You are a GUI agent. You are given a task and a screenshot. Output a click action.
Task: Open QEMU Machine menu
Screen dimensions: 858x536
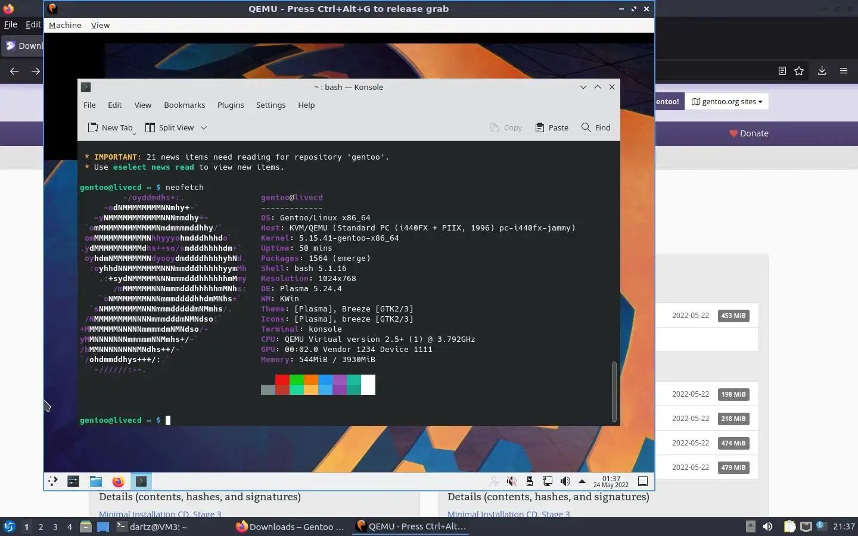(65, 25)
